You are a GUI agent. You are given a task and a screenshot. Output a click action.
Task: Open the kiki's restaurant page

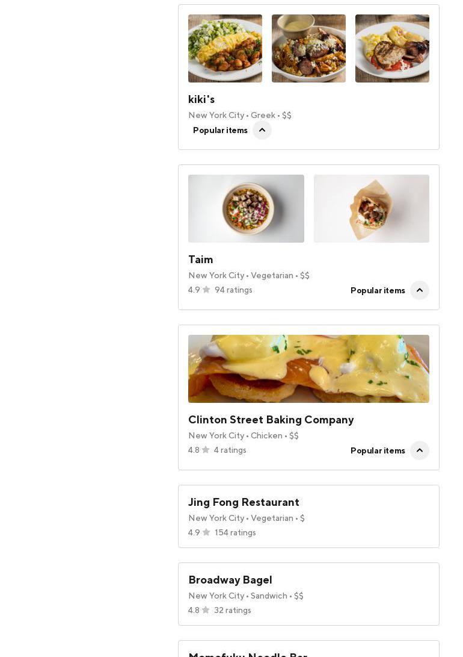pyautogui.click(x=201, y=99)
